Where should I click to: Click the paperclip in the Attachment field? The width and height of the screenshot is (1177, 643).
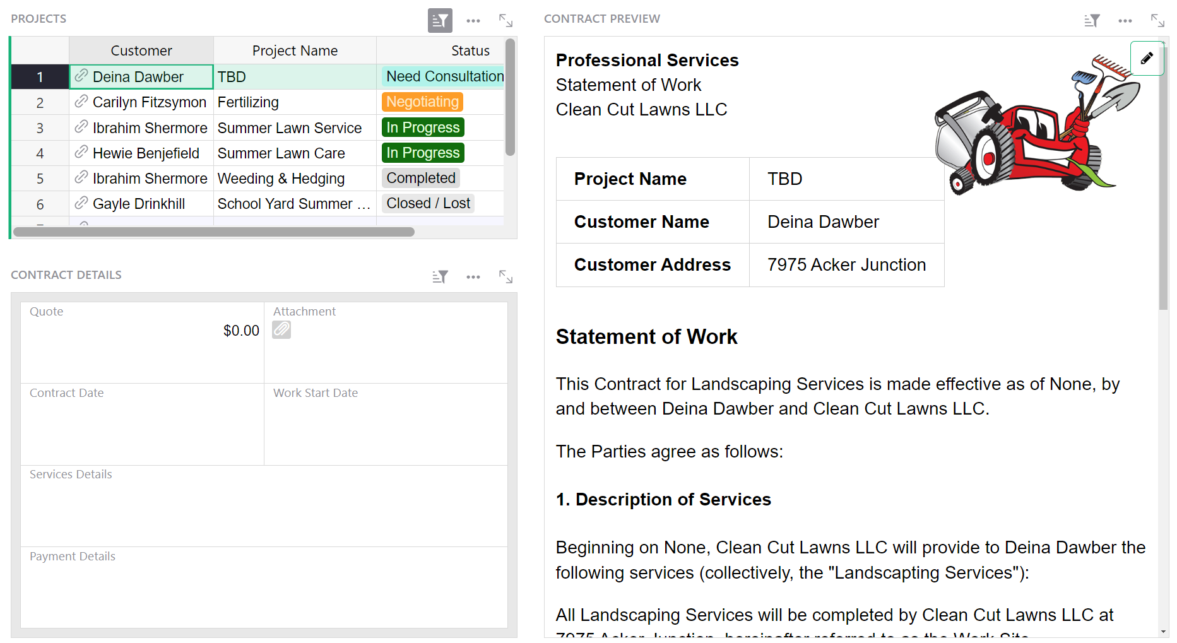[281, 329]
